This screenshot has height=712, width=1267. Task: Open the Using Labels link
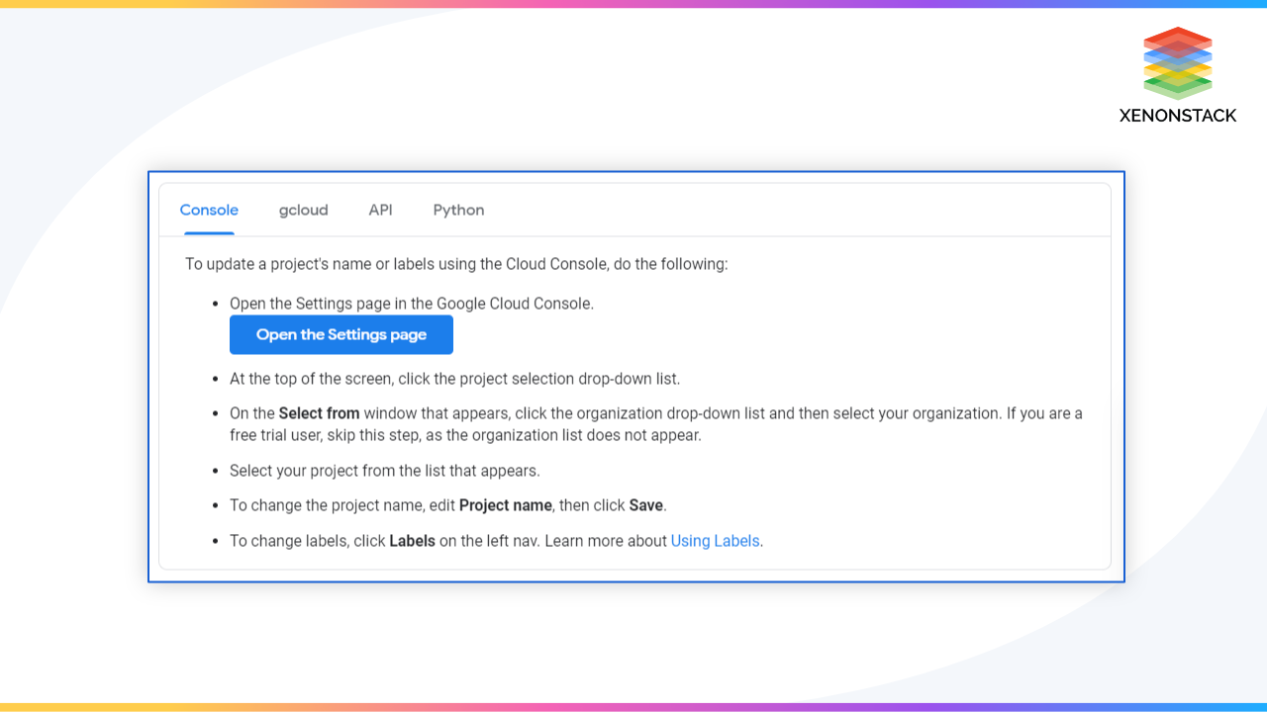pos(715,541)
